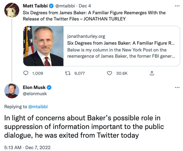Click the jonathanturley.org domain text
This screenshot has height=151, width=183.
(86, 36)
